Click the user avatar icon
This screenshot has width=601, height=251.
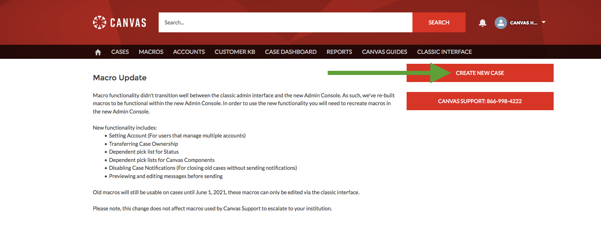coord(500,23)
